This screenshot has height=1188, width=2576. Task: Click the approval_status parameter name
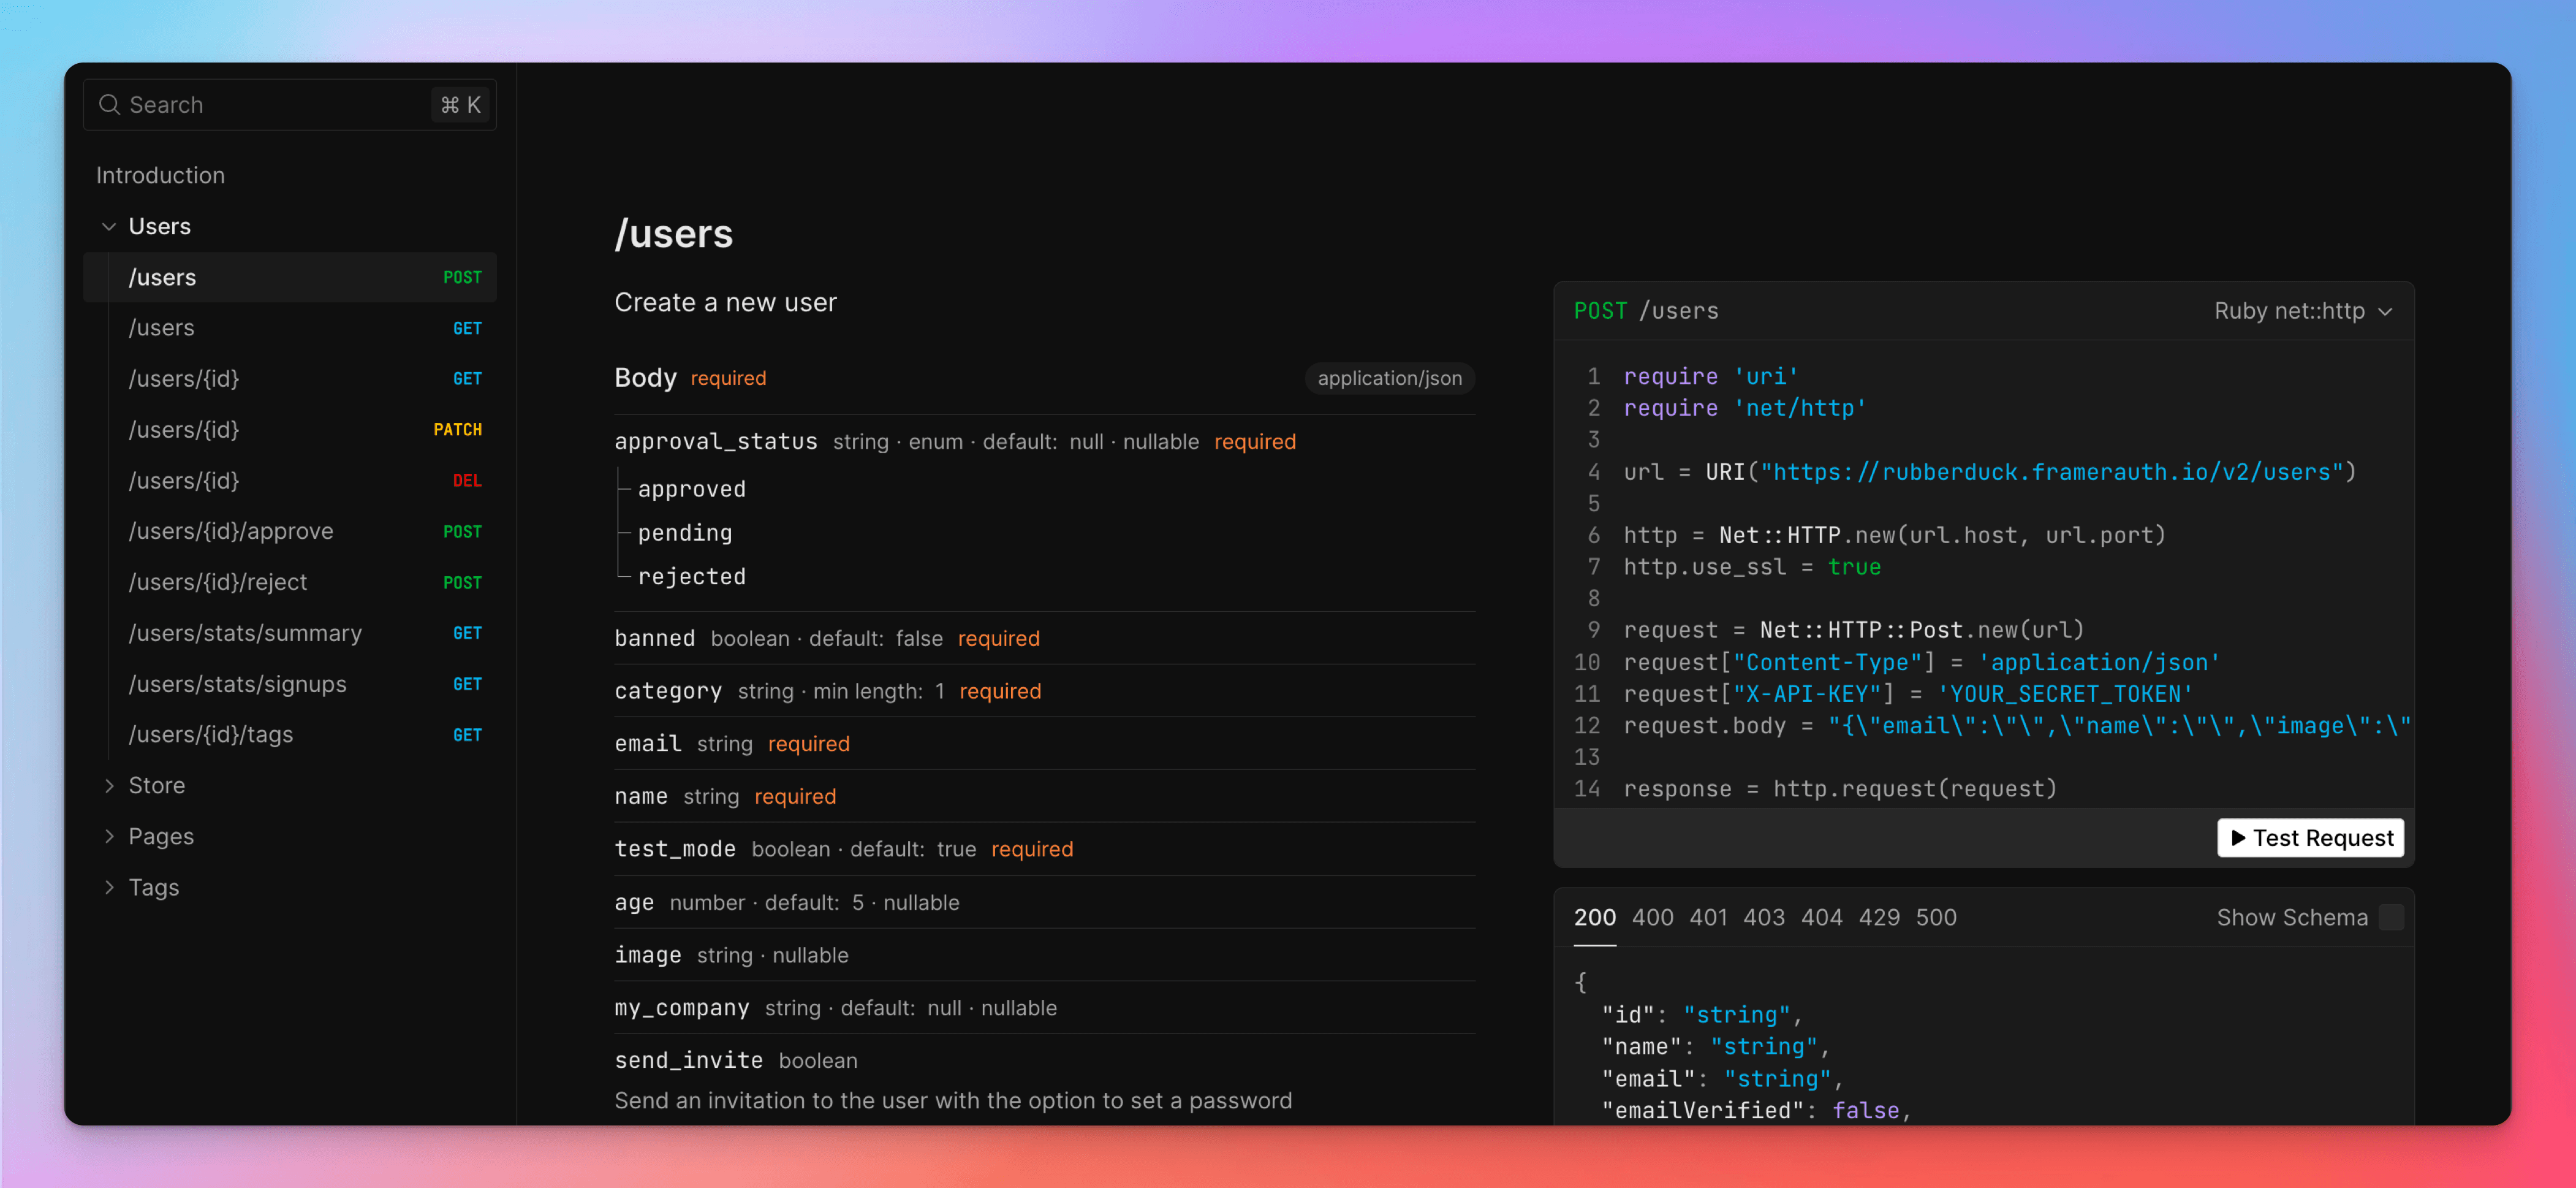tap(716, 442)
